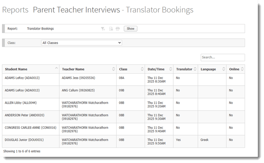Sort by Language column arrows

pos(223,69)
